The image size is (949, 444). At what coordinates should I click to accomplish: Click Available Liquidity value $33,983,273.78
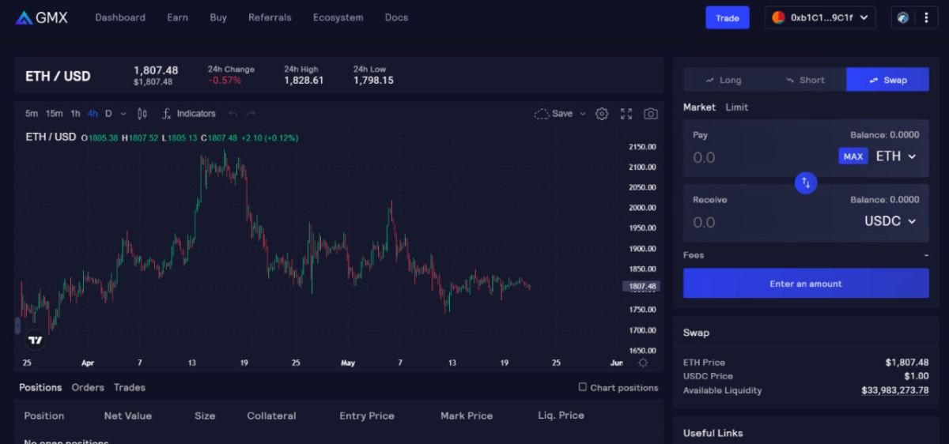pos(894,390)
